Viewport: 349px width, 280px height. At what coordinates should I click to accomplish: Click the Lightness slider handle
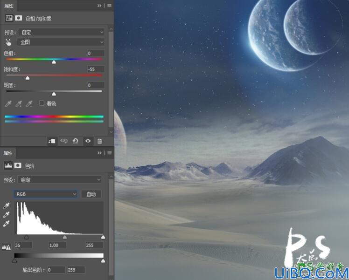pos(54,94)
